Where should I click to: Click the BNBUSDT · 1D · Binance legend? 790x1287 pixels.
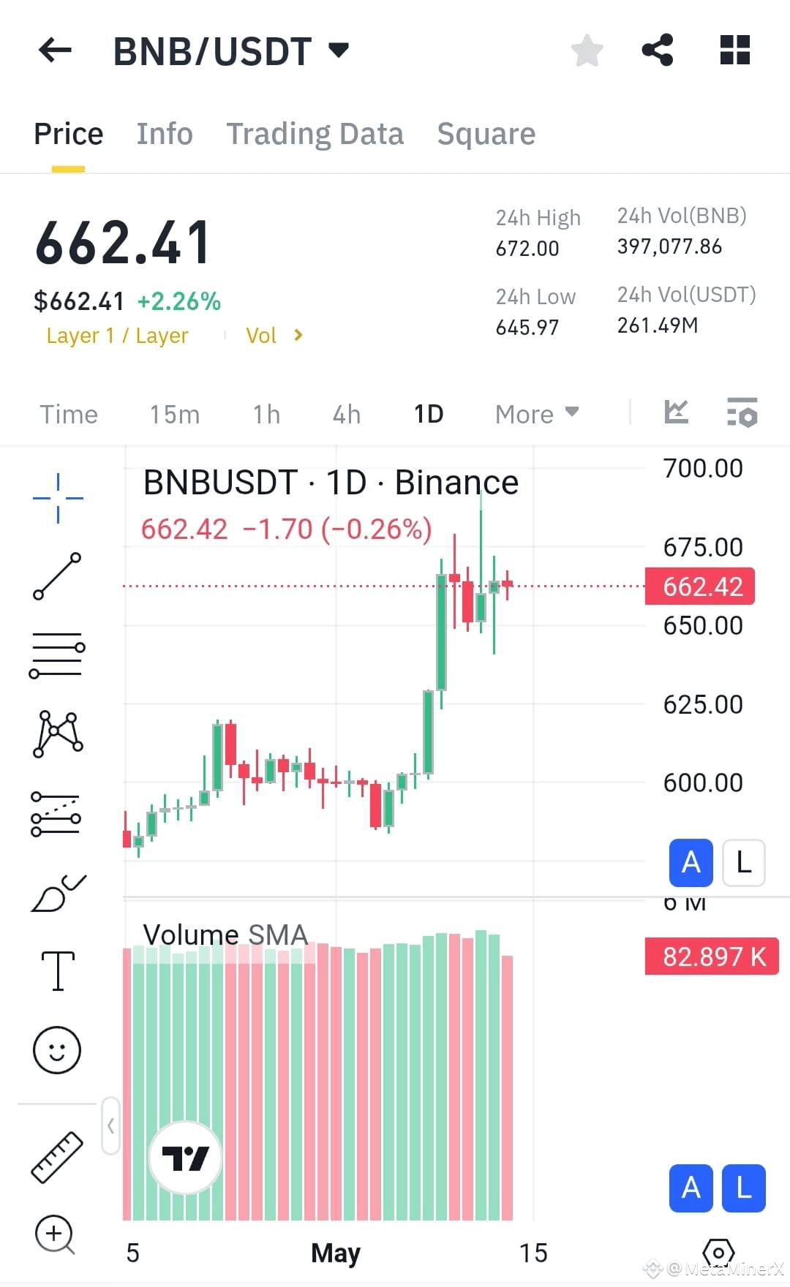[x=331, y=483]
